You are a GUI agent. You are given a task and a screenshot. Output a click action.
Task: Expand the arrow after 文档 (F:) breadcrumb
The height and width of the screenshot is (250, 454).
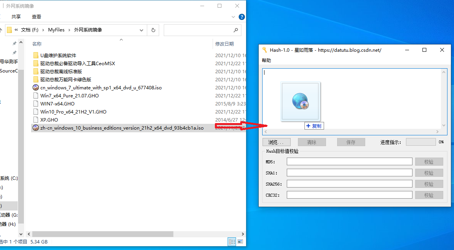tap(43, 30)
